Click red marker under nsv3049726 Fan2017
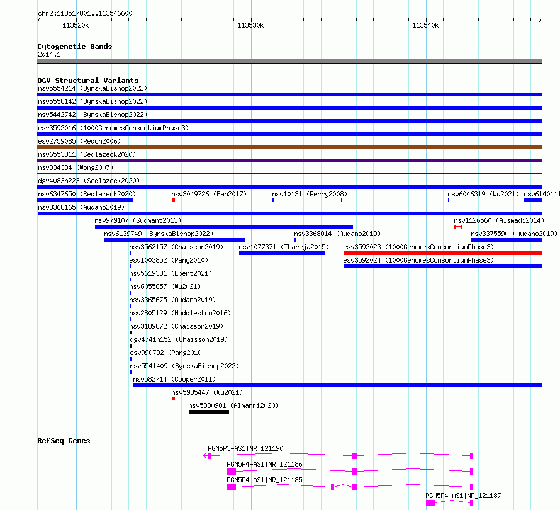The height and width of the screenshot is (510, 560). pos(173,200)
